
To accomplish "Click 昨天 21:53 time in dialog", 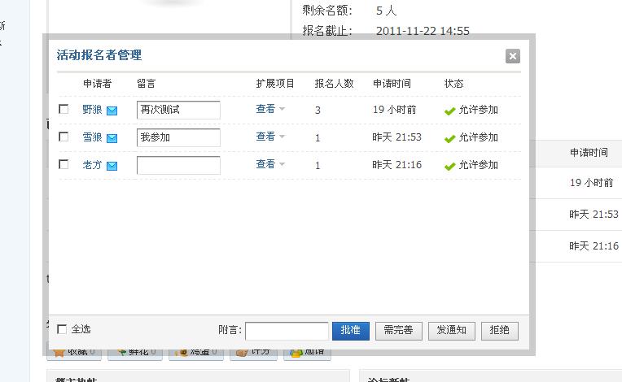I will [396, 137].
